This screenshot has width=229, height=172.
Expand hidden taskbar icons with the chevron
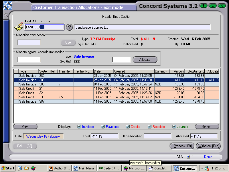[x=202, y=168]
